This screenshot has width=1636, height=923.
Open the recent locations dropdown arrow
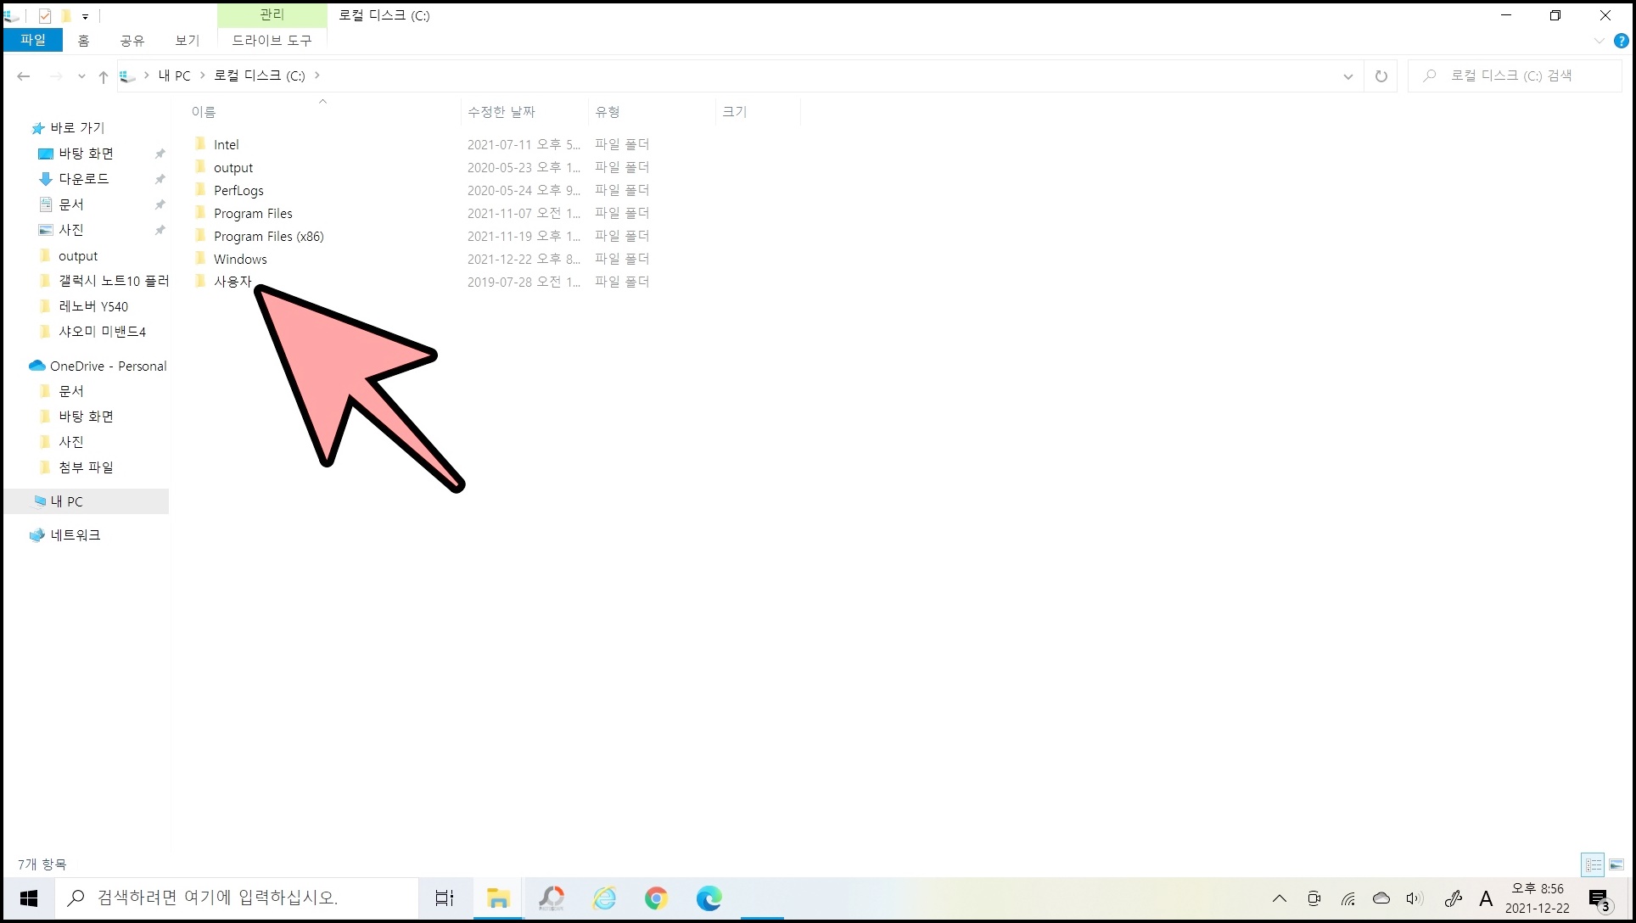coord(81,76)
